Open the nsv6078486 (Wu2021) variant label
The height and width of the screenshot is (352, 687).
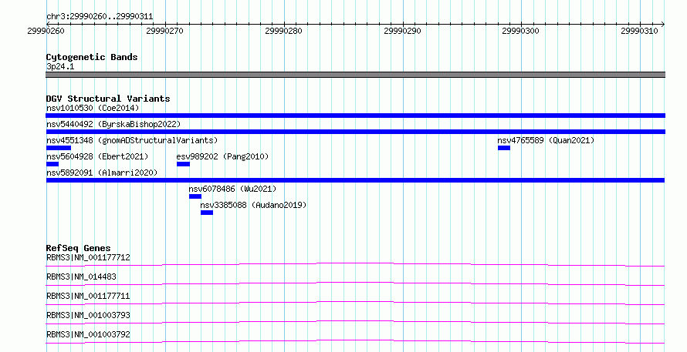(x=232, y=189)
